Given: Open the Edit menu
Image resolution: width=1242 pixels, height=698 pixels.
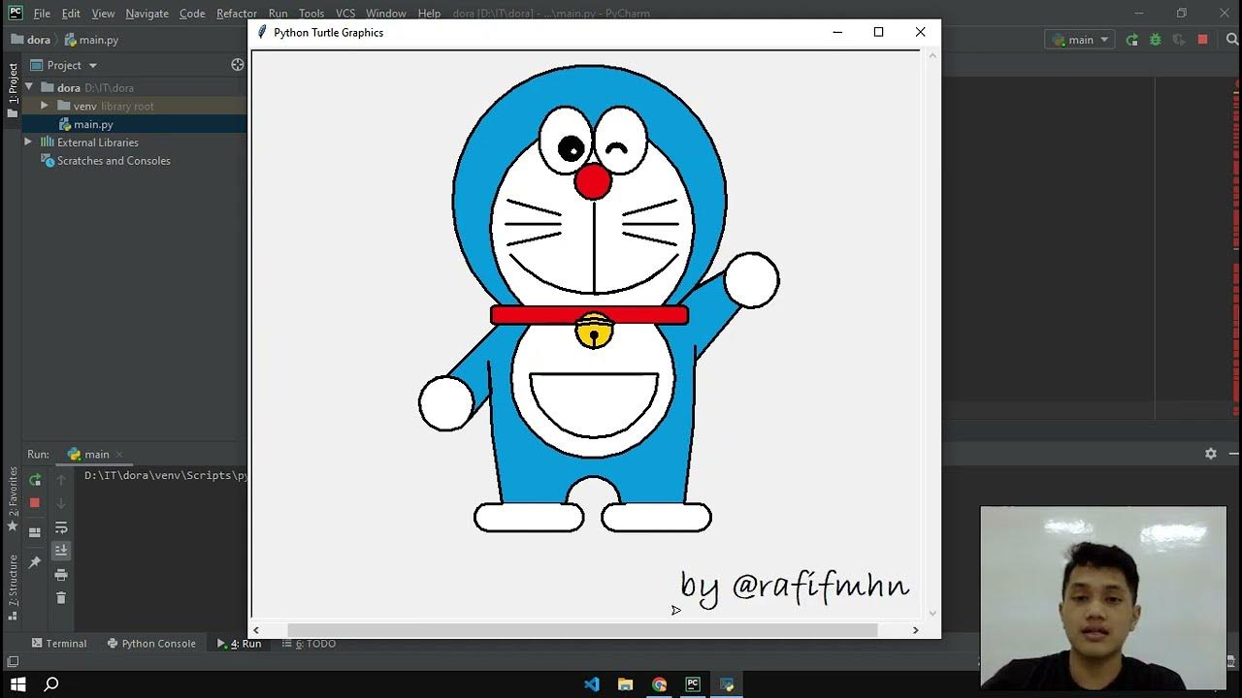Looking at the screenshot, I should coord(71,14).
